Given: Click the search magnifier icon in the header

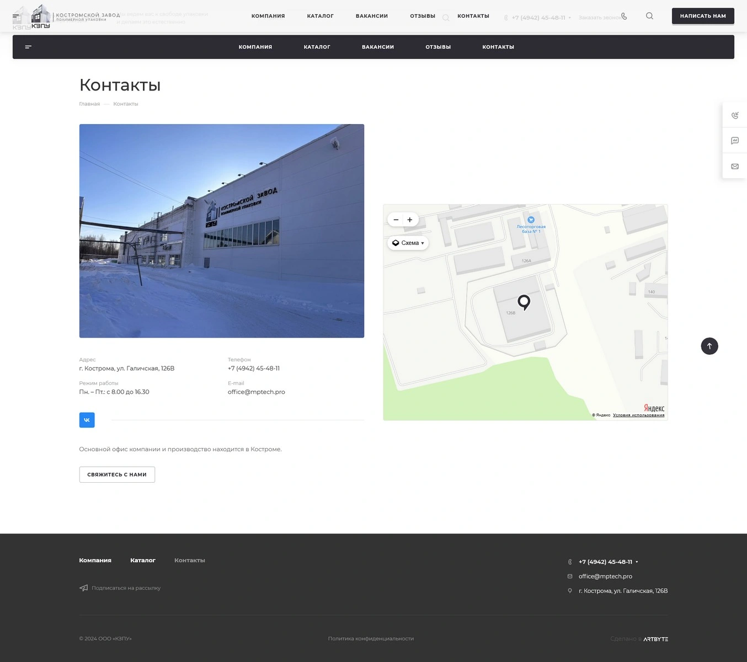Looking at the screenshot, I should tap(649, 16).
